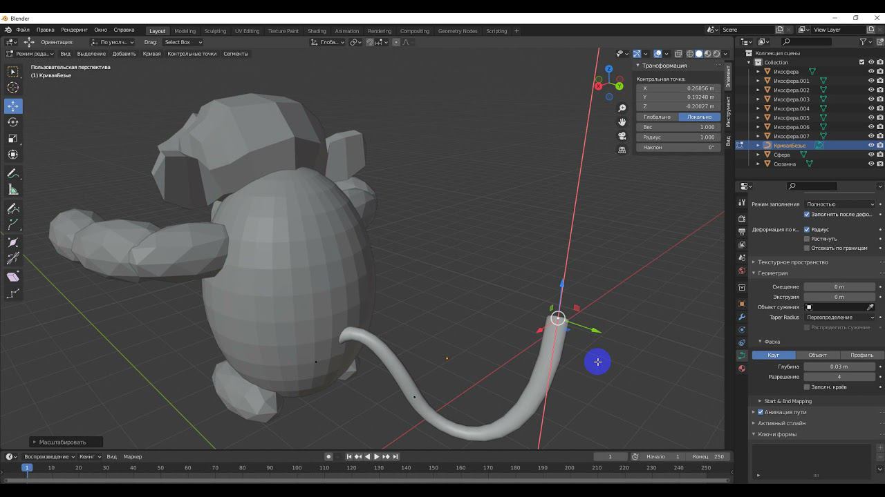Click the eyedropper next to Объект сужения

pyautogui.click(x=870, y=307)
